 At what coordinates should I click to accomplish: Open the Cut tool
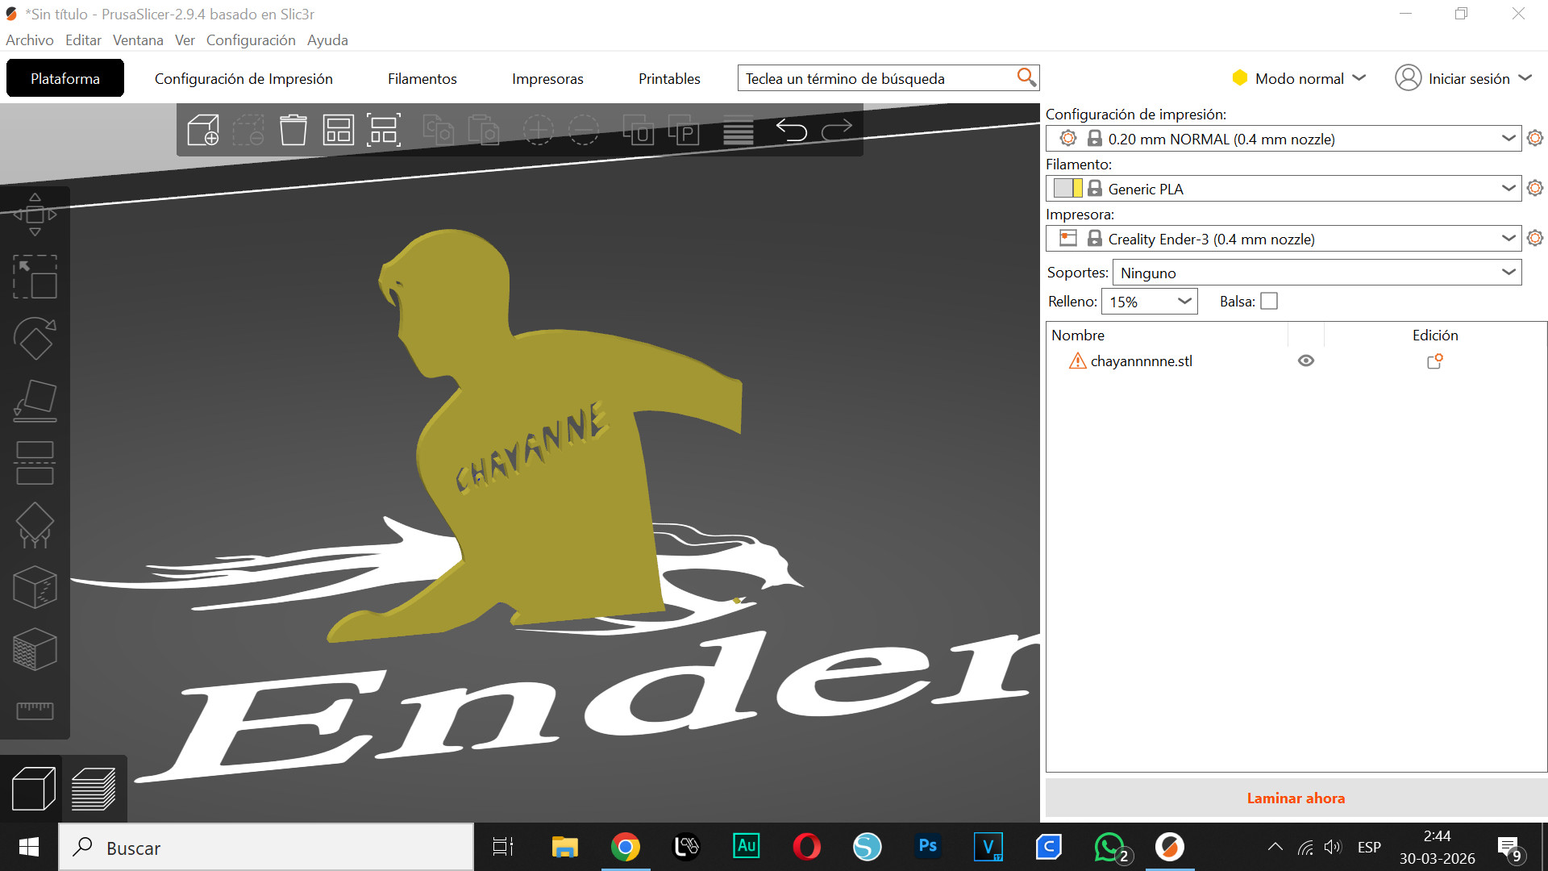(x=35, y=463)
